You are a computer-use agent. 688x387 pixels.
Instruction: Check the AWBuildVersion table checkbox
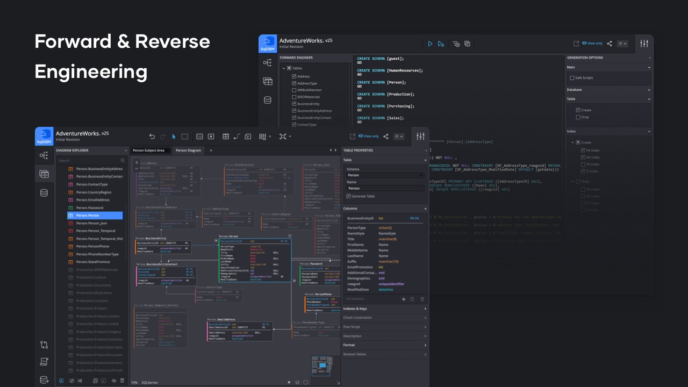coord(294,90)
